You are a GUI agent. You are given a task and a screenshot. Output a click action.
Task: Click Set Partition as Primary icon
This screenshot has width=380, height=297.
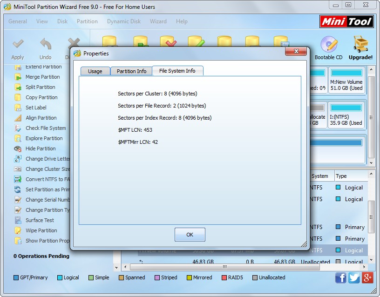tap(18, 189)
